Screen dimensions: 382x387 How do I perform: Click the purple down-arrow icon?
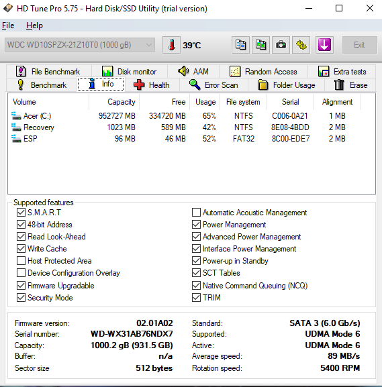(x=324, y=45)
